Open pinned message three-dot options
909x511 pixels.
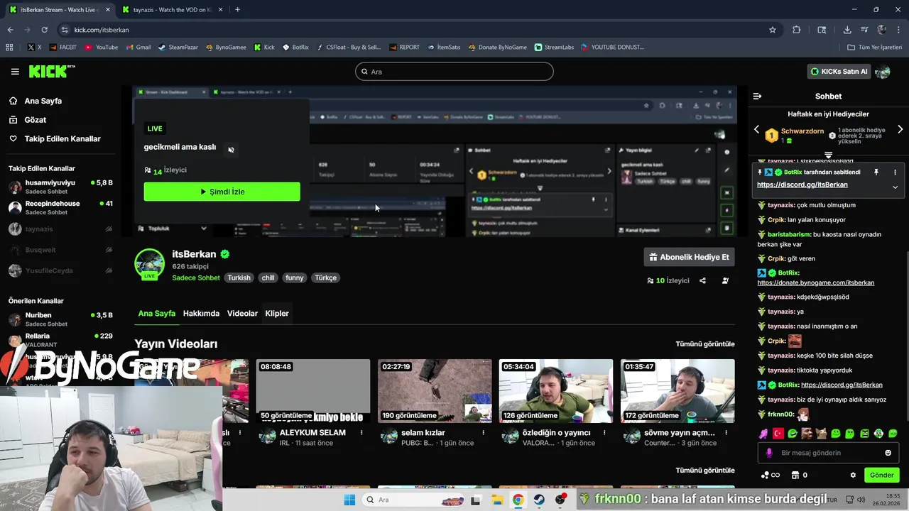pyautogui.click(x=895, y=172)
